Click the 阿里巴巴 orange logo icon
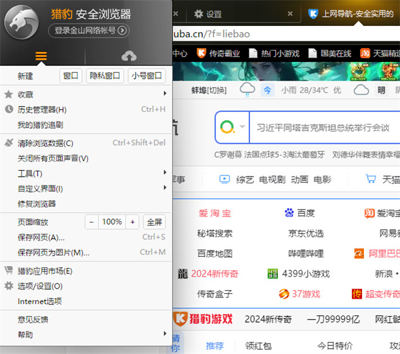 coord(359,253)
